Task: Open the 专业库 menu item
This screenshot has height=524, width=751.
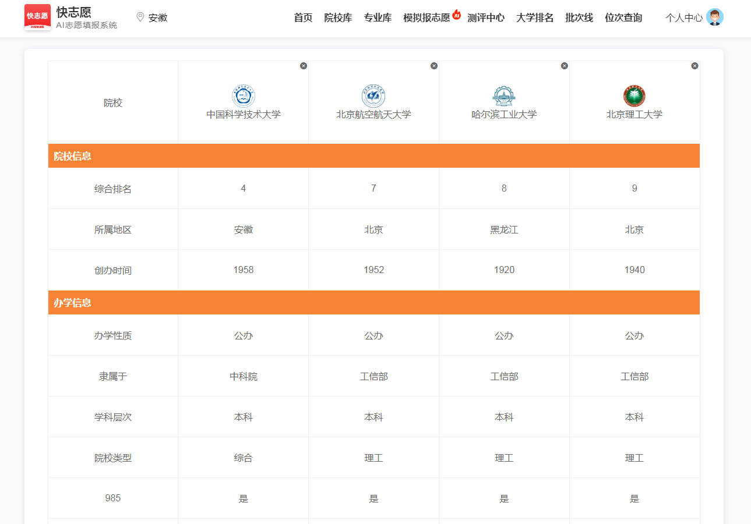Action: pos(378,17)
